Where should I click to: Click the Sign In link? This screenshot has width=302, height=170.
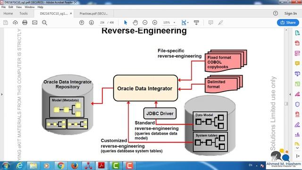[x=291, y=13]
